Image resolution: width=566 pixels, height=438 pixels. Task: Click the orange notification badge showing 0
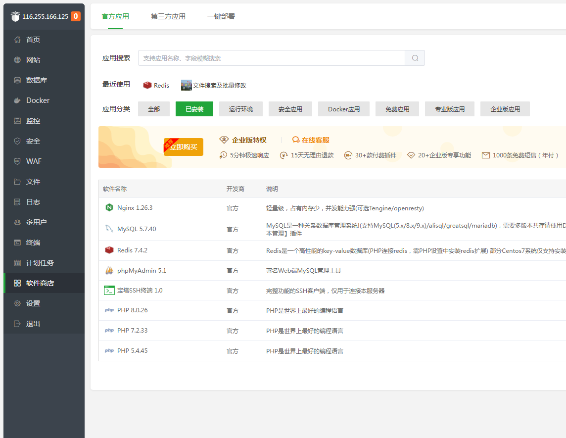tap(76, 16)
